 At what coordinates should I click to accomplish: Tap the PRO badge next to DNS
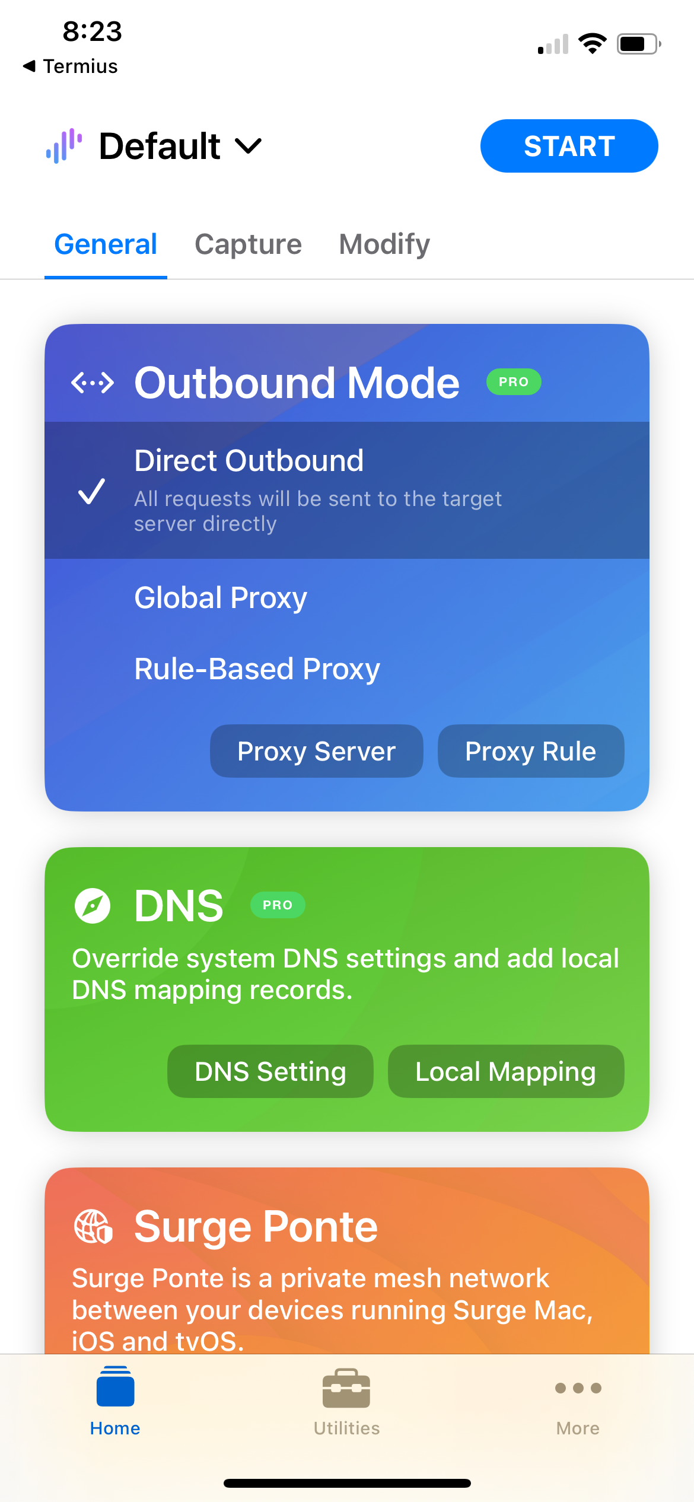pos(278,905)
